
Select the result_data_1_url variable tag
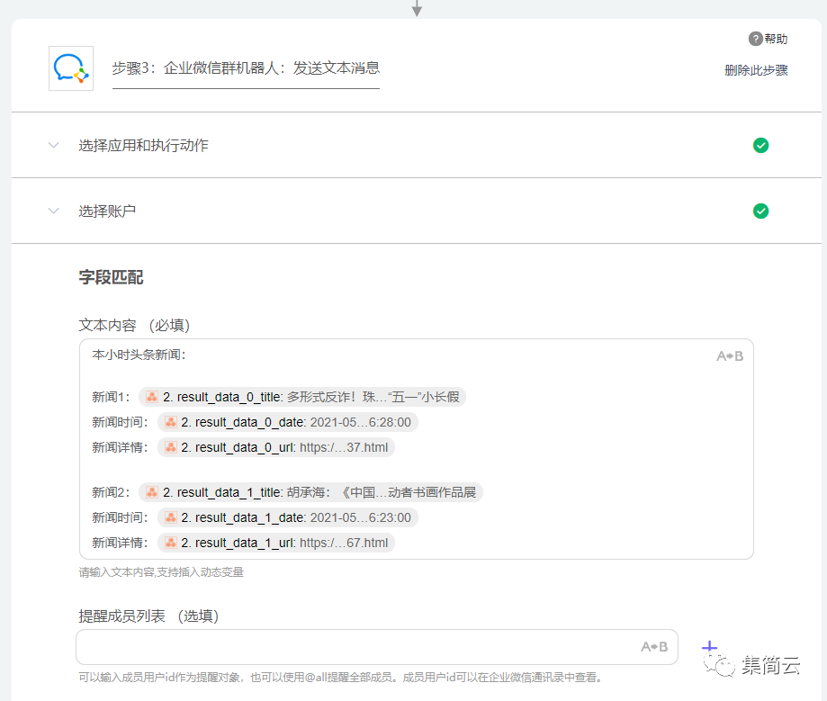(x=276, y=544)
